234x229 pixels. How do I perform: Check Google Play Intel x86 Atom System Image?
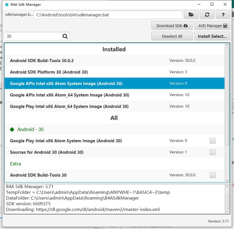[x=212, y=141]
